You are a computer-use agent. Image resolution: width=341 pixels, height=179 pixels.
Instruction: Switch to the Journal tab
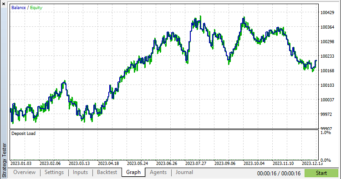point(184,172)
